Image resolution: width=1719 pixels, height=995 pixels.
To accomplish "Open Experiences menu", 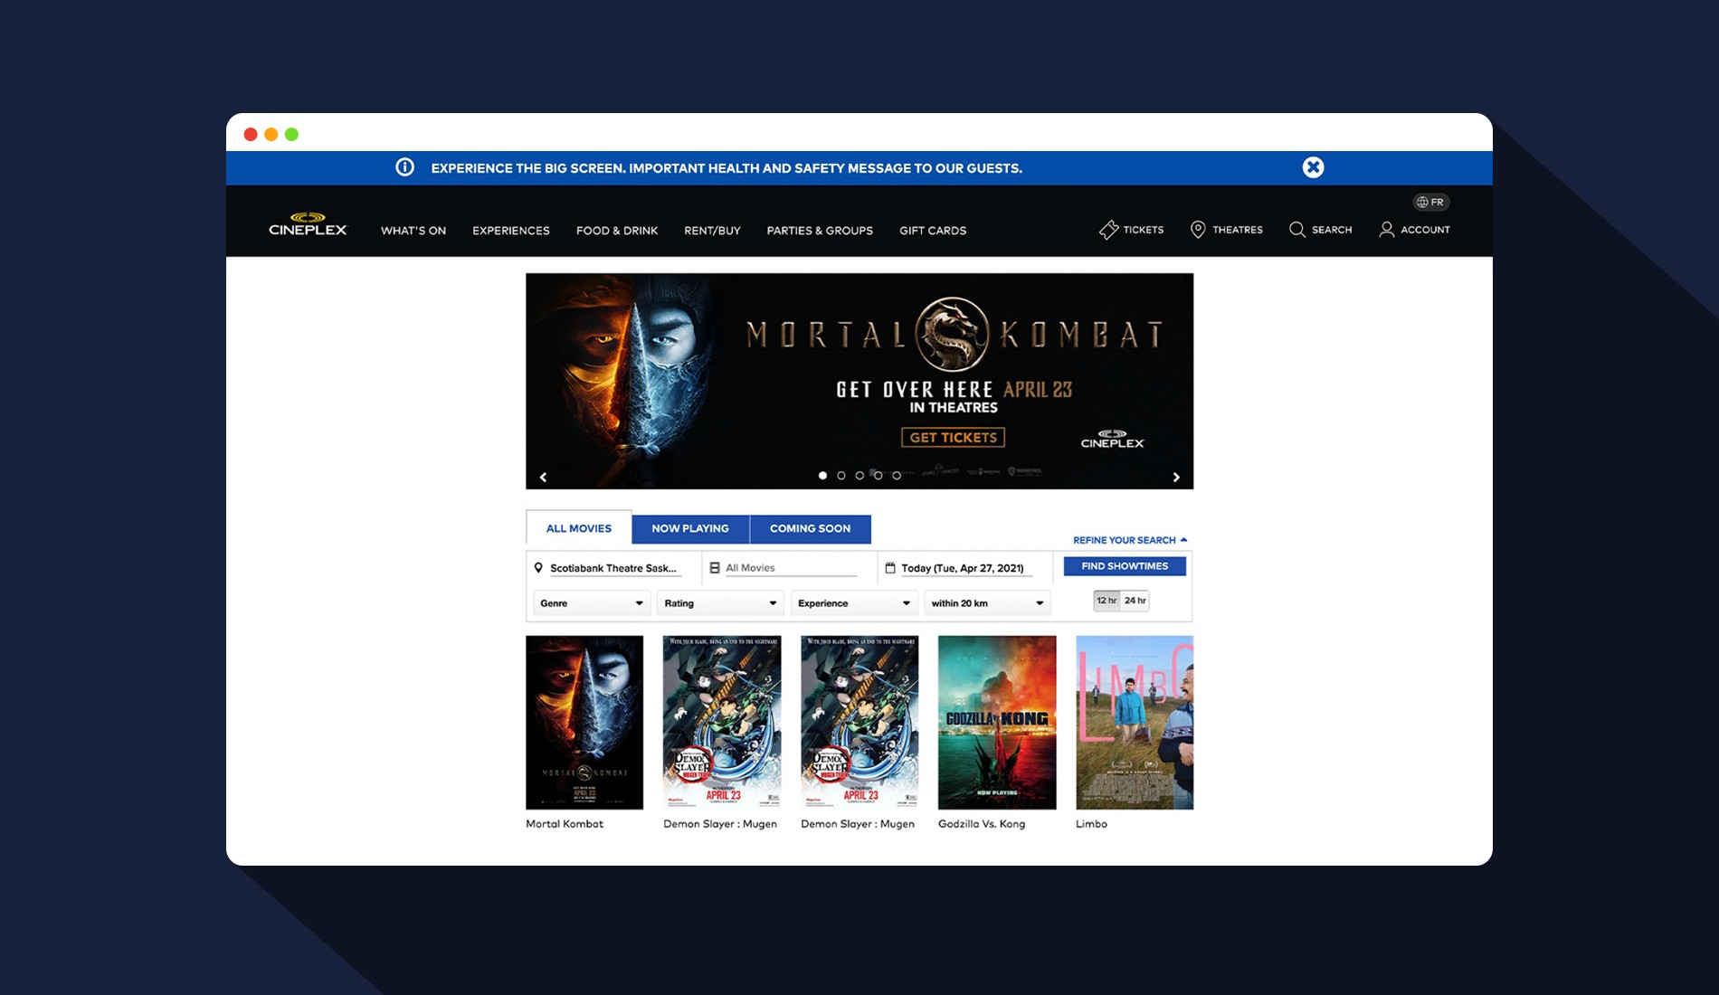I will pos(511,231).
